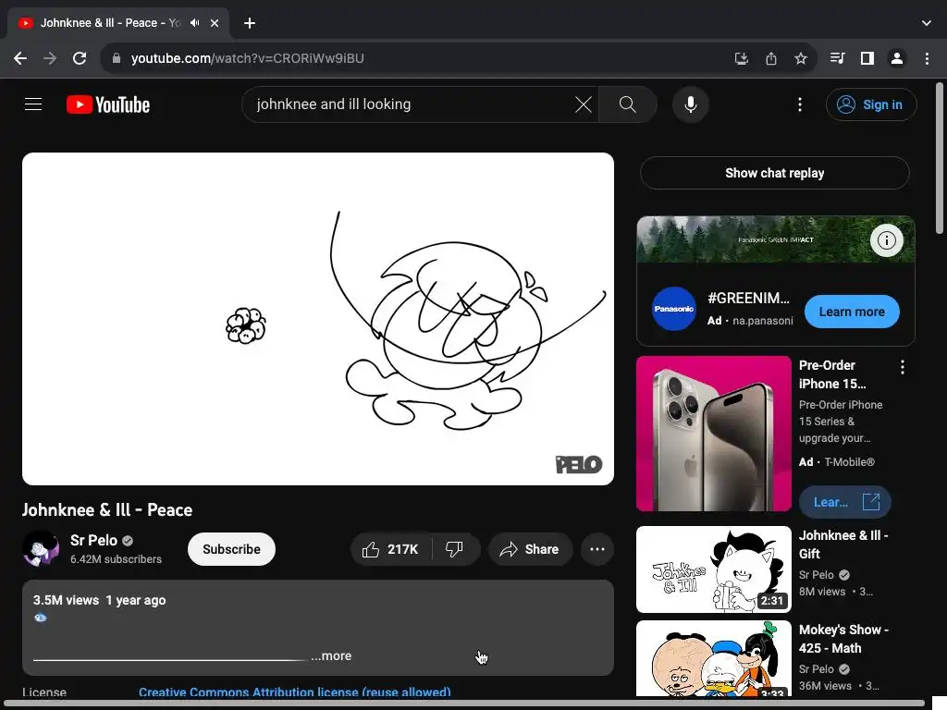This screenshot has width=947, height=710.
Task: Dislike the video with thumbs down
Action: 455,549
